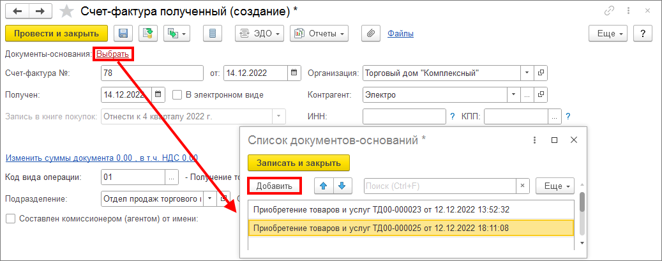Screen dimensions: 662x261
Task: Open calendar picker for invoice date
Action: click(294, 73)
